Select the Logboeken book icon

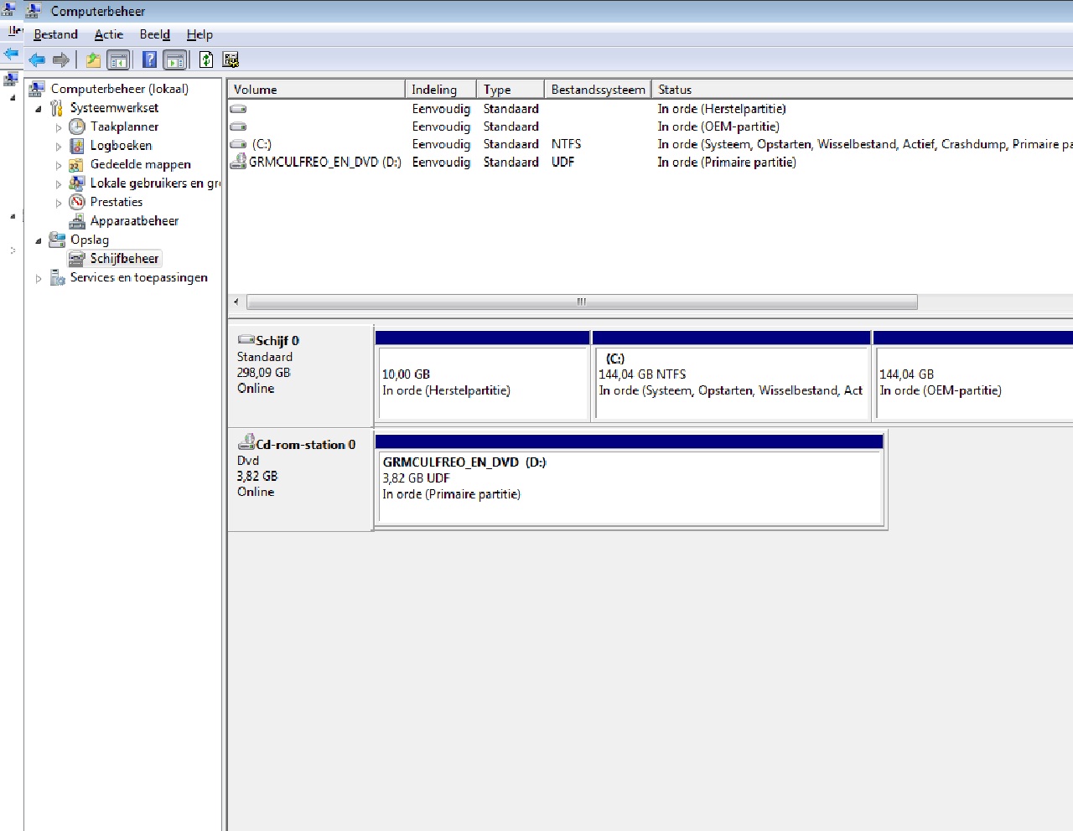[x=76, y=146]
